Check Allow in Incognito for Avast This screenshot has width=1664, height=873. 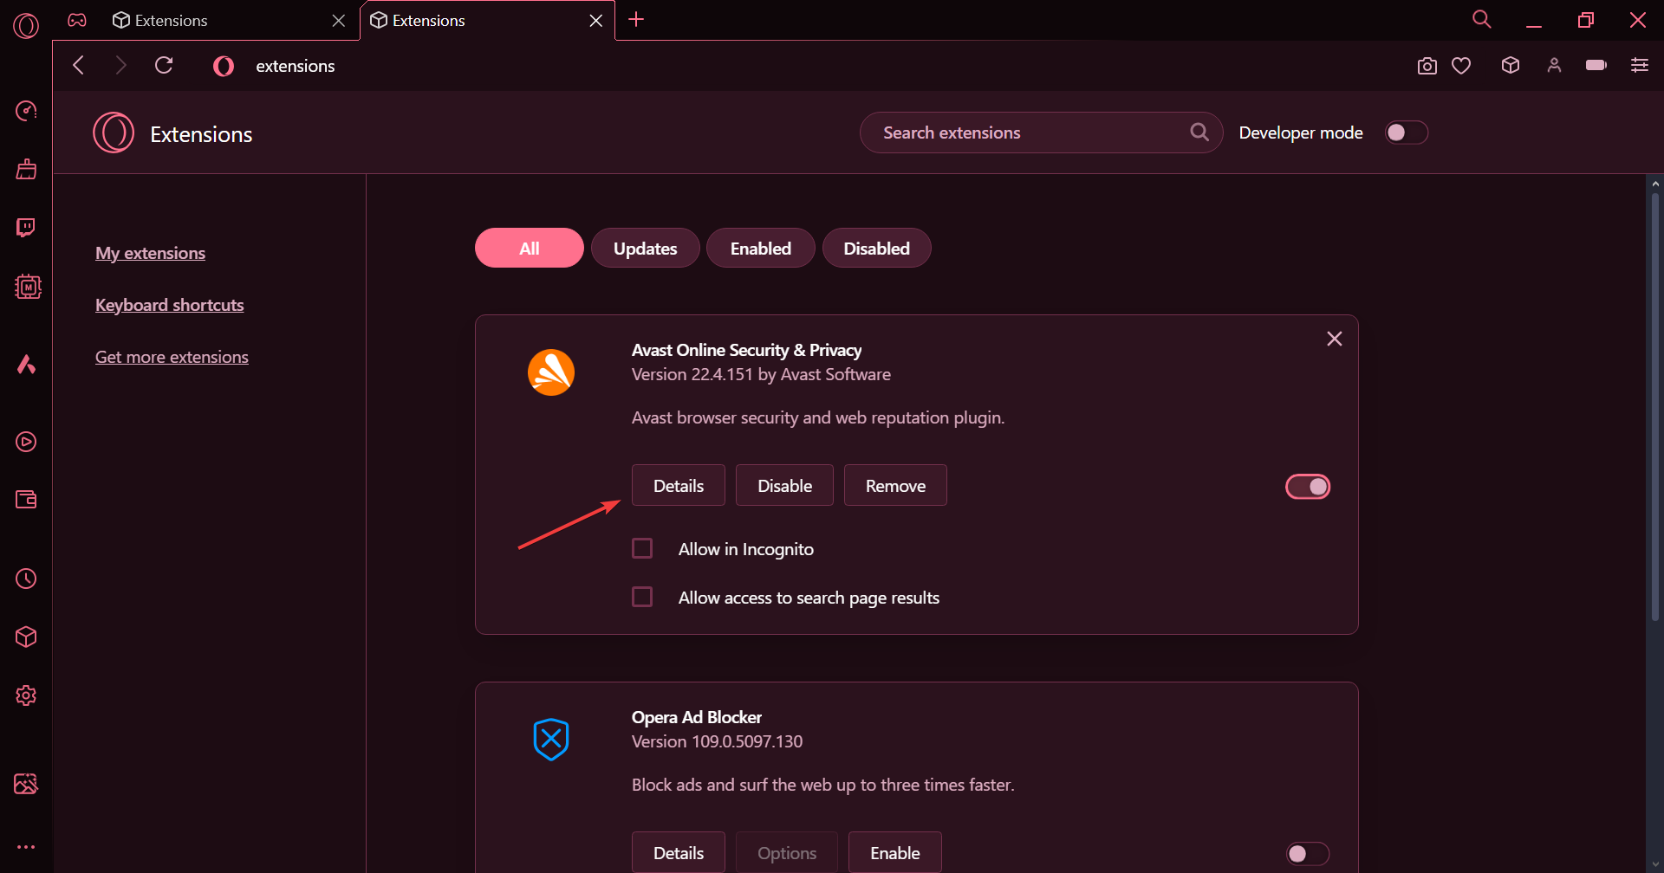click(642, 548)
